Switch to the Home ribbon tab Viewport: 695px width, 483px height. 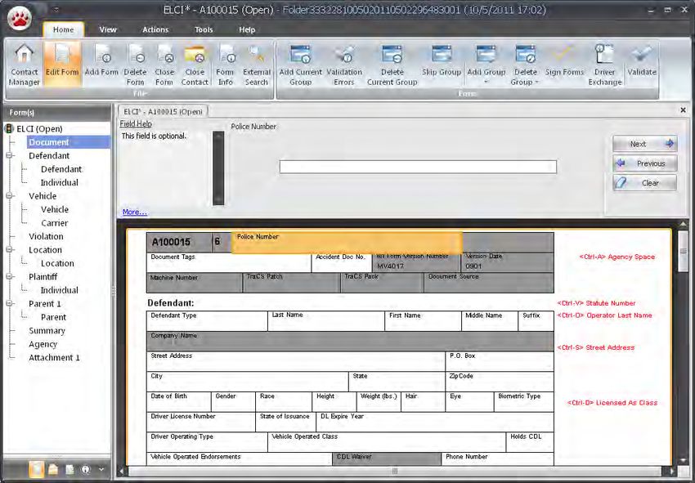[64, 29]
